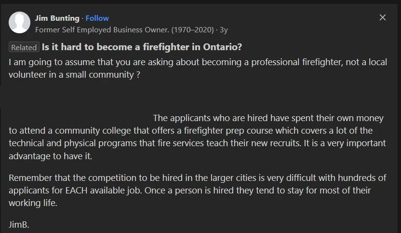Click the capitalized word EACH
401x233 pixels.
tap(77, 191)
